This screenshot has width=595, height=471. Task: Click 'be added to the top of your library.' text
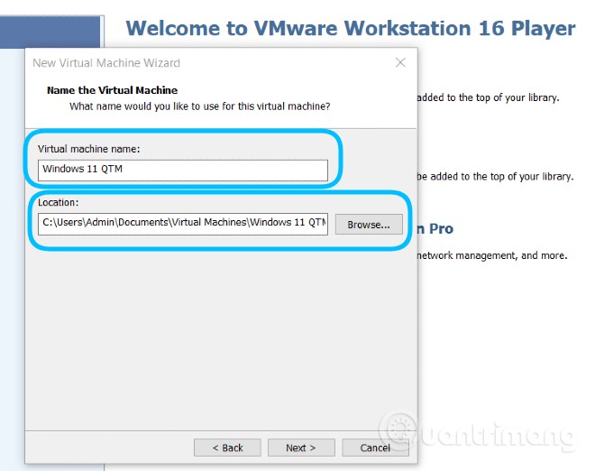[x=495, y=176]
